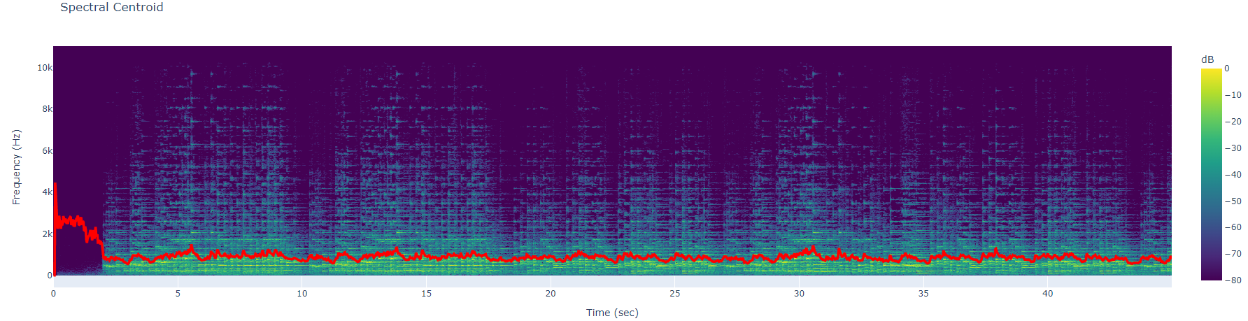This screenshot has height=321, width=1248.
Task: Click the dB colorbar title
Action: point(1207,59)
